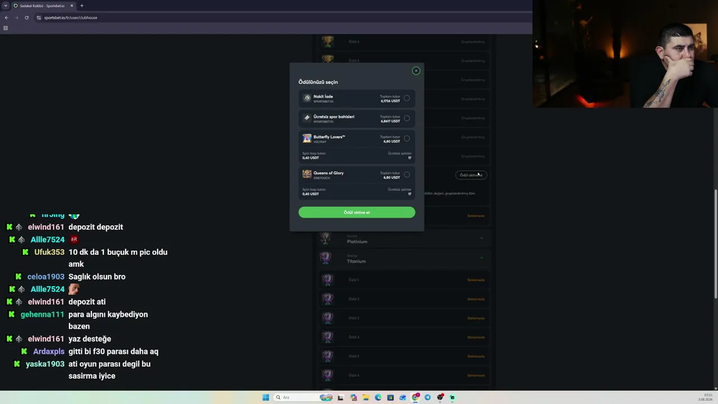The width and height of the screenshot is (718, 404).
Task: Click the 6,8617 USDT amount text
Action: pos(390,121)
